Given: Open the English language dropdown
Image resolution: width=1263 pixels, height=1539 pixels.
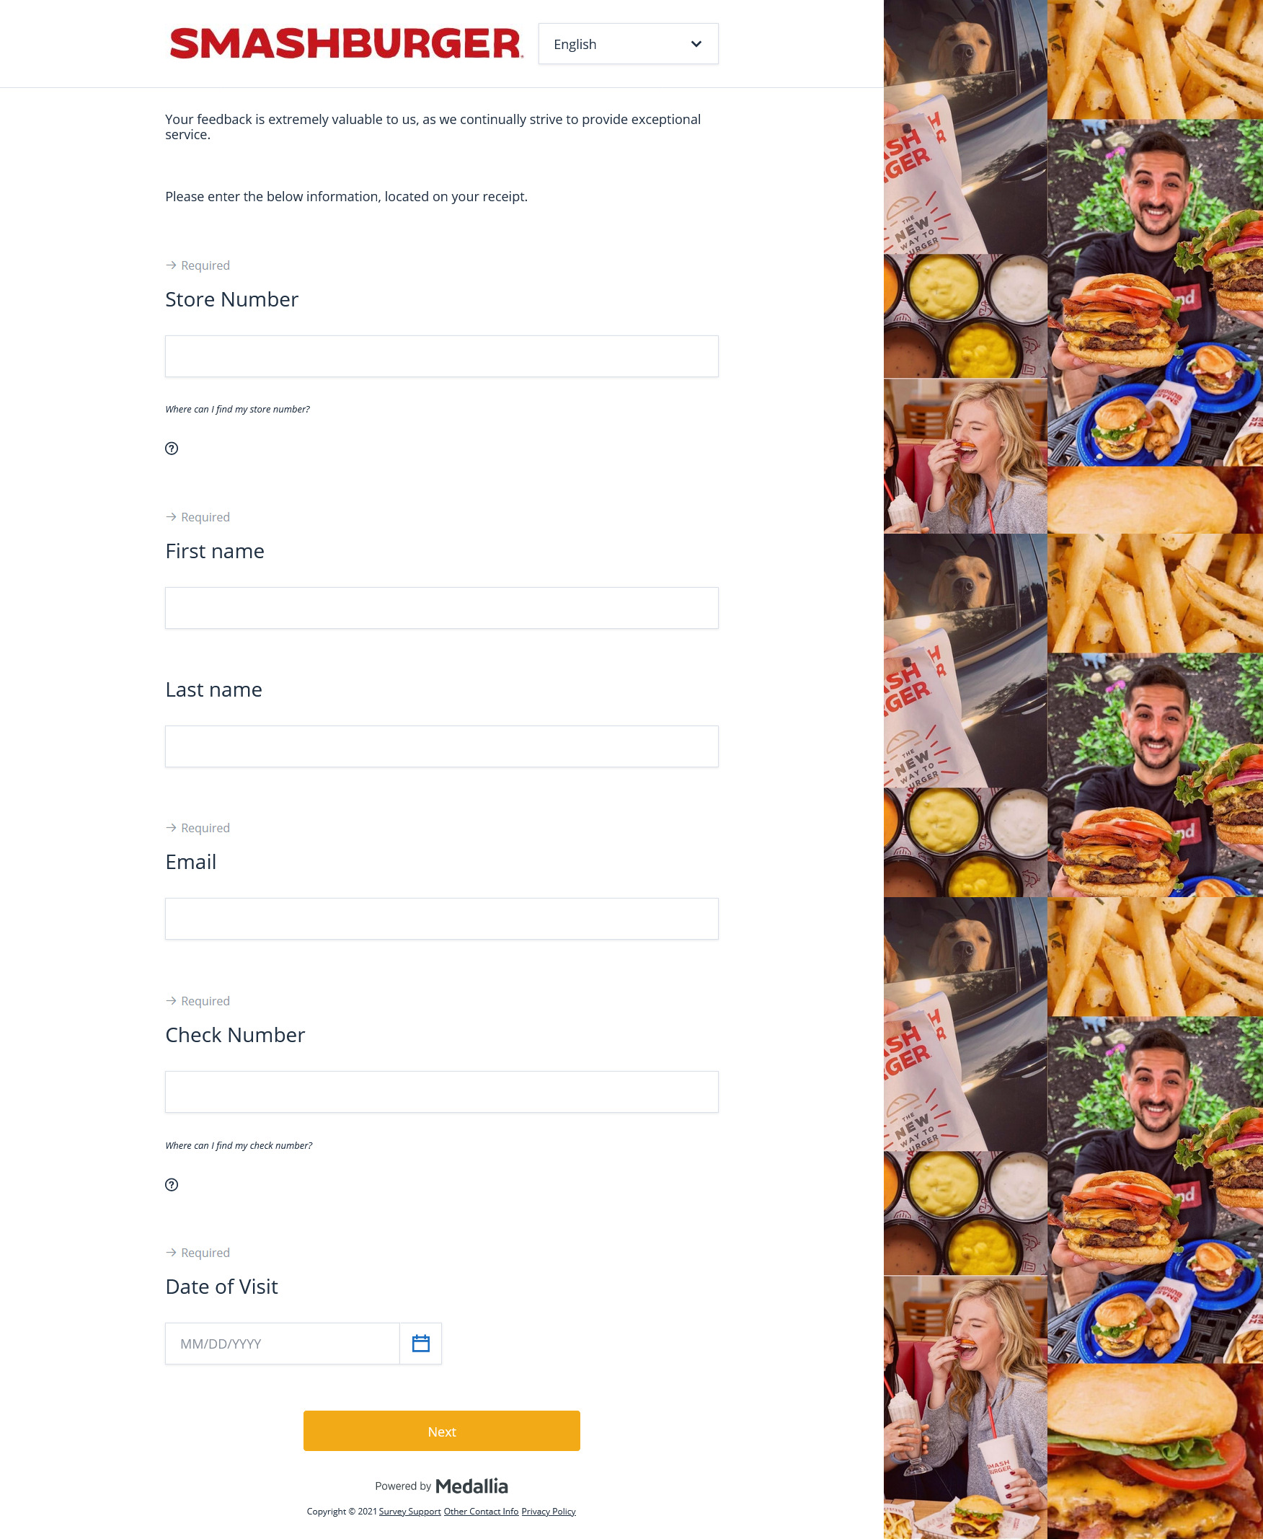Looking at the screenshot, I should tap(628, 44).
